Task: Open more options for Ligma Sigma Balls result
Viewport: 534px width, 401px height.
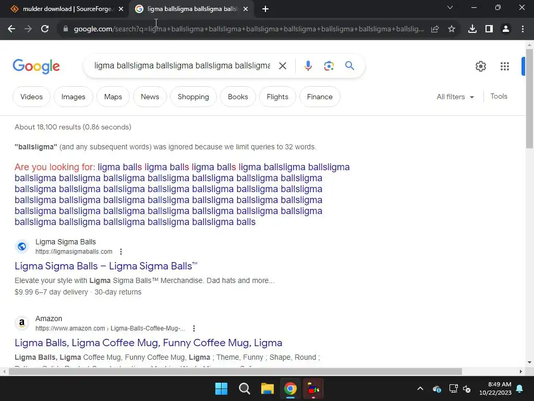Action: (121, 252)
